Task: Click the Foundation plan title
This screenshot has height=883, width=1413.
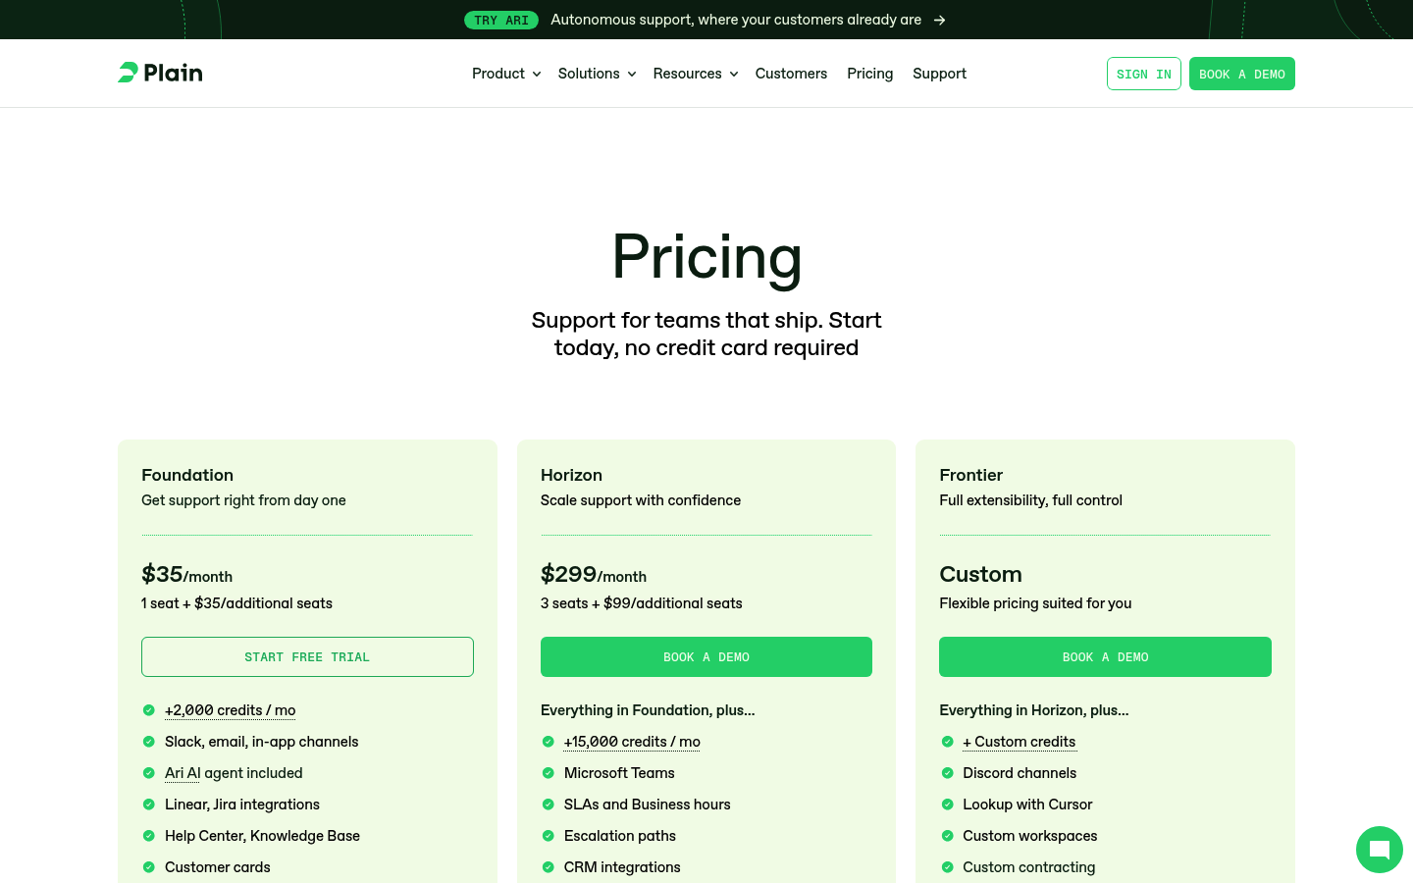Action: (x=187, y=475)
